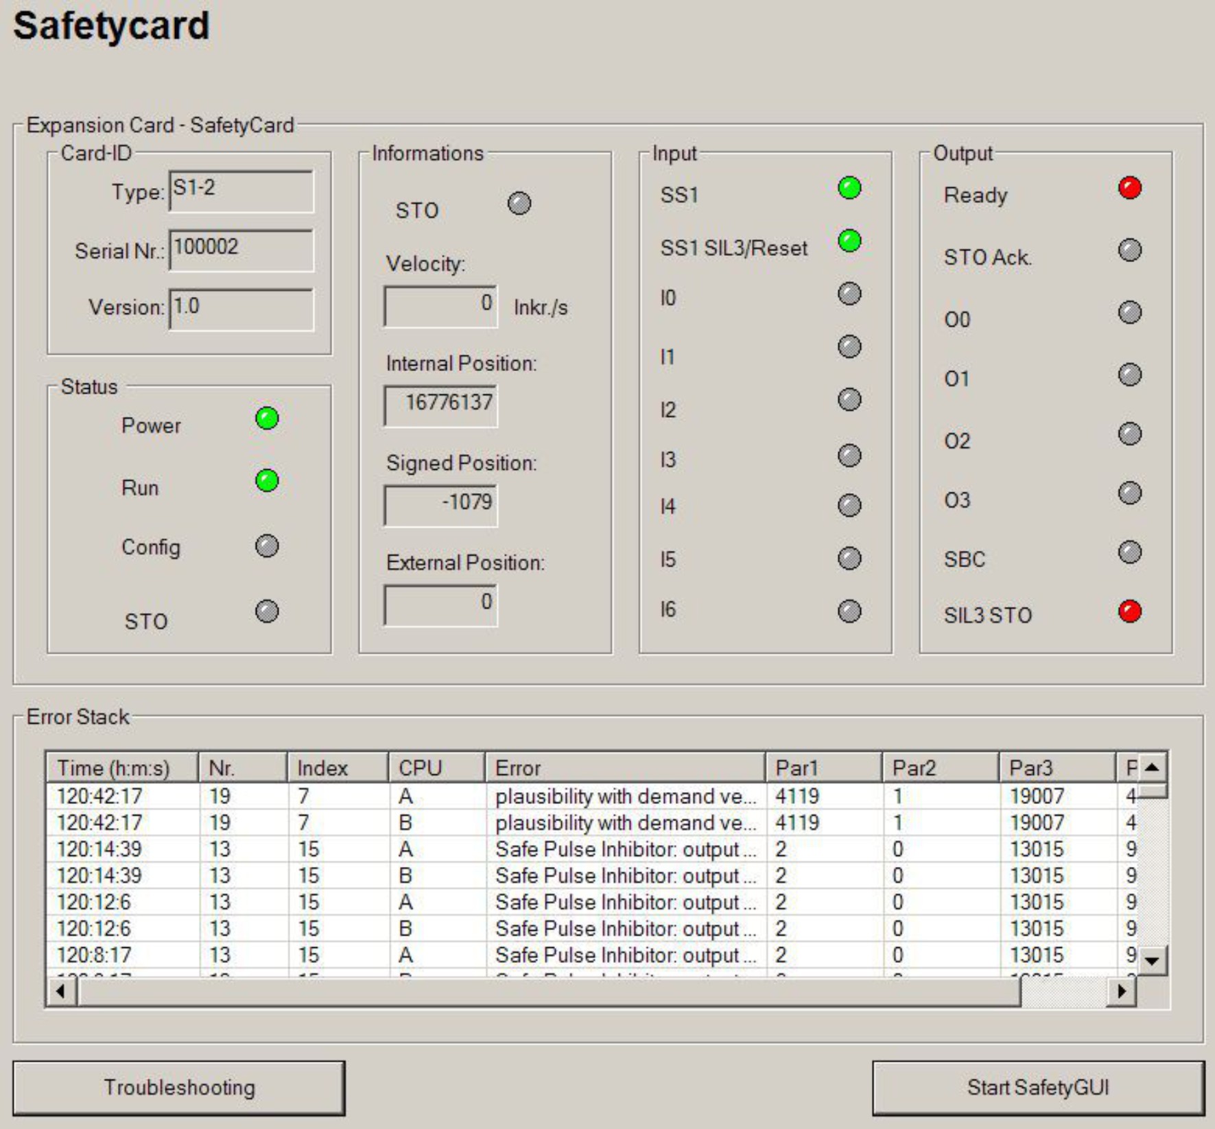The height and width of the screenshot is (1129, 1215).
Task: Click the I0 input indicator
Action: [849, 294]
